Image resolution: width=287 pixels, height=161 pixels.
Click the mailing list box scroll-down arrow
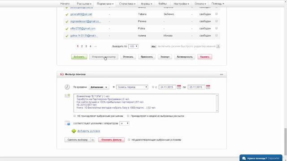click(x=217, y=110)
